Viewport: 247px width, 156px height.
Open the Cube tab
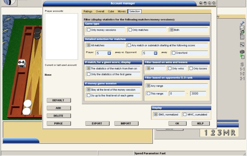111,11
